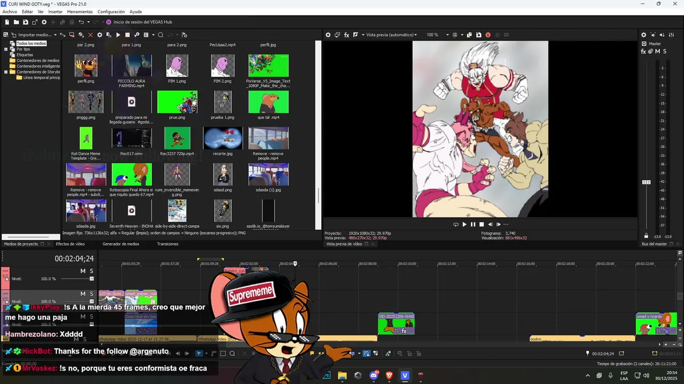The width and height of the screenshot is (684, 384).
Task: Copy preview snapshot to clipboard icon
Action: point(470,35)
